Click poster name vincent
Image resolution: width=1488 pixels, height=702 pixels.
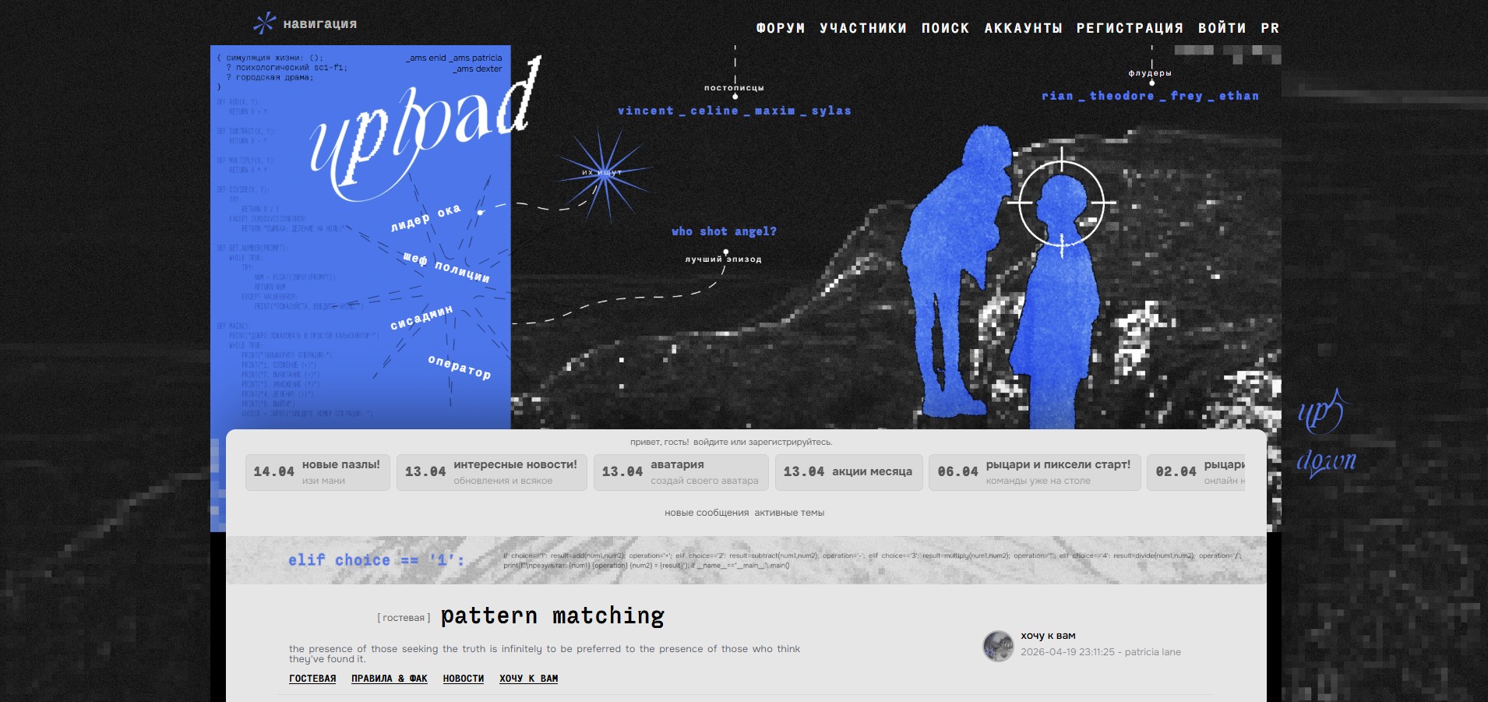tap(645, 111)
